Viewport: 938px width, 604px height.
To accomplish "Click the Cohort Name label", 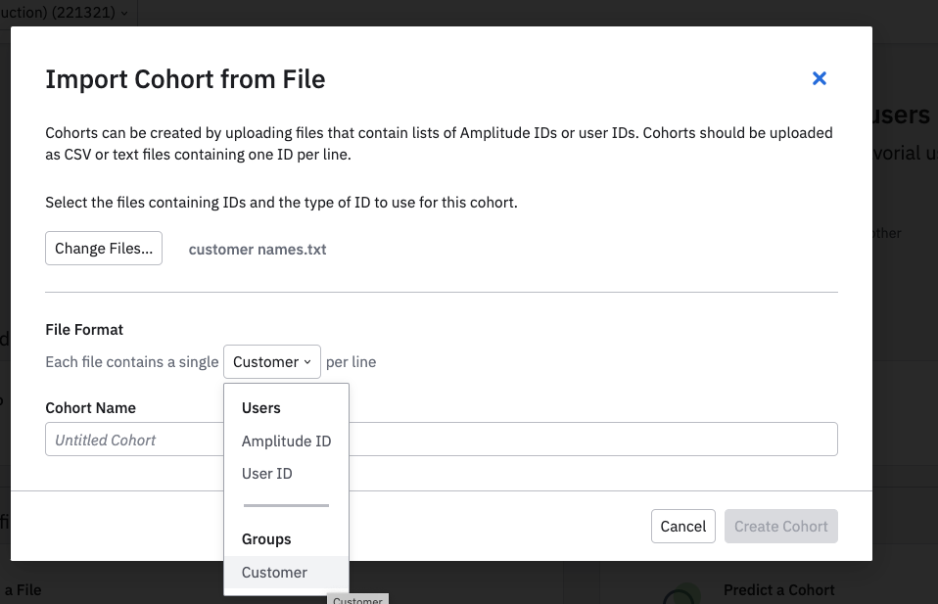I will click(90, 408).
